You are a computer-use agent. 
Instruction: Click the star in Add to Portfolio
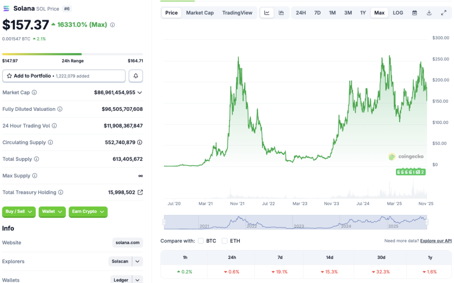(9, 76)
